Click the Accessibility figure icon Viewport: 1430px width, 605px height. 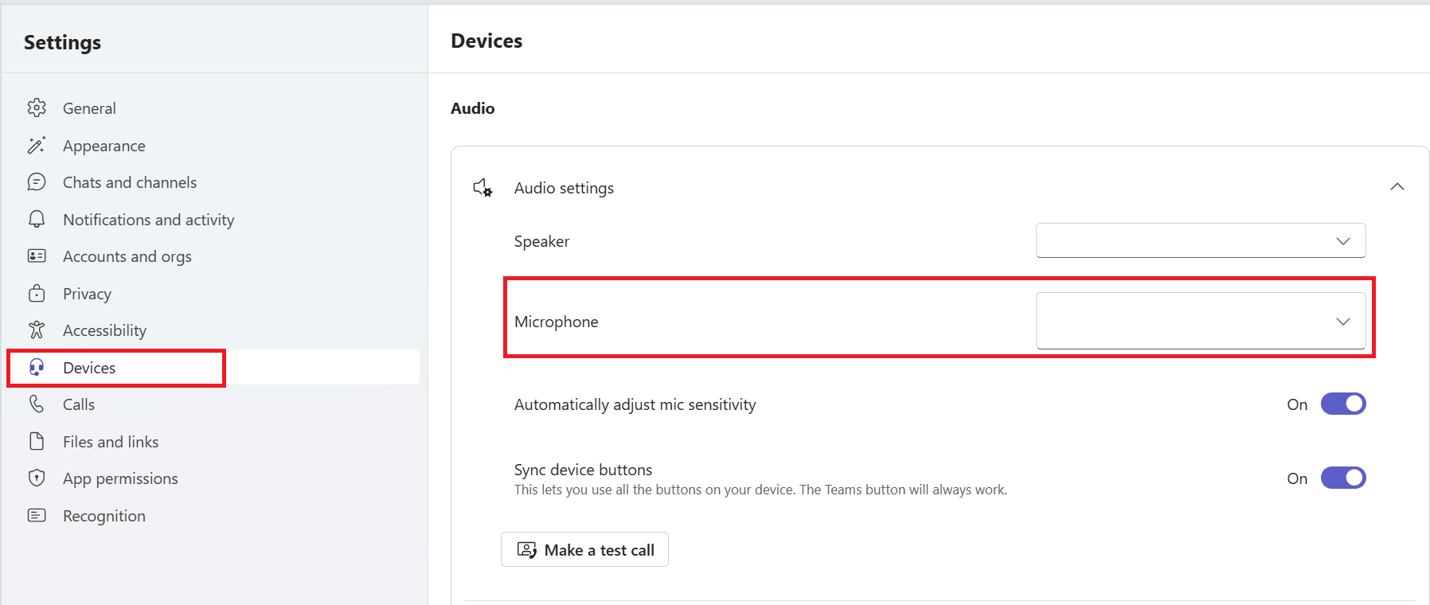pos(37,330)
